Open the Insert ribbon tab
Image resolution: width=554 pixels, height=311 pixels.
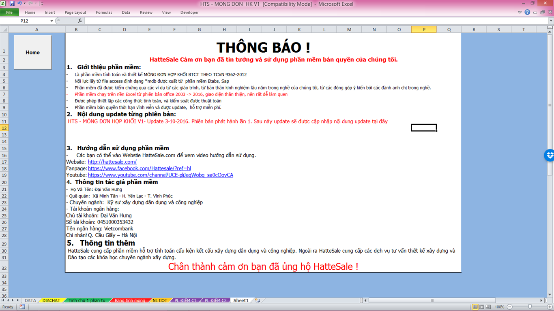[50, 13]
